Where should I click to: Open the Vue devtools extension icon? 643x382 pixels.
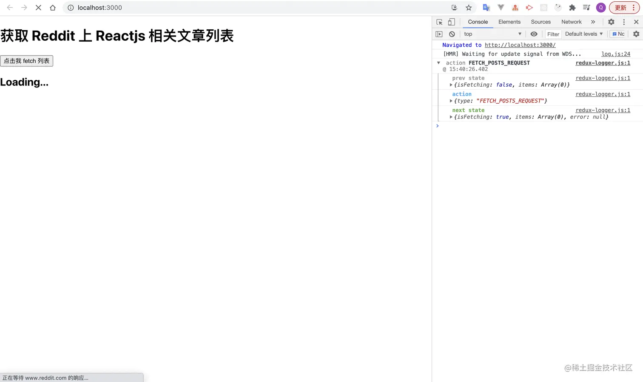(501, 8)
